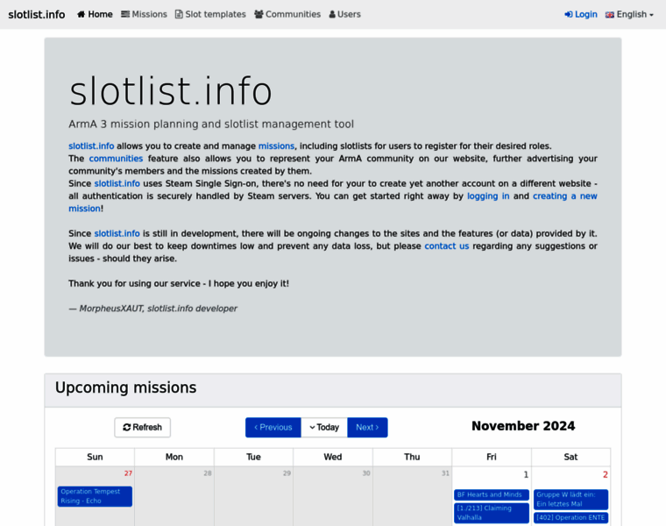Refresh the upcoming missions calendar
The image size is (666, 526).
click(x=142, y=428)
